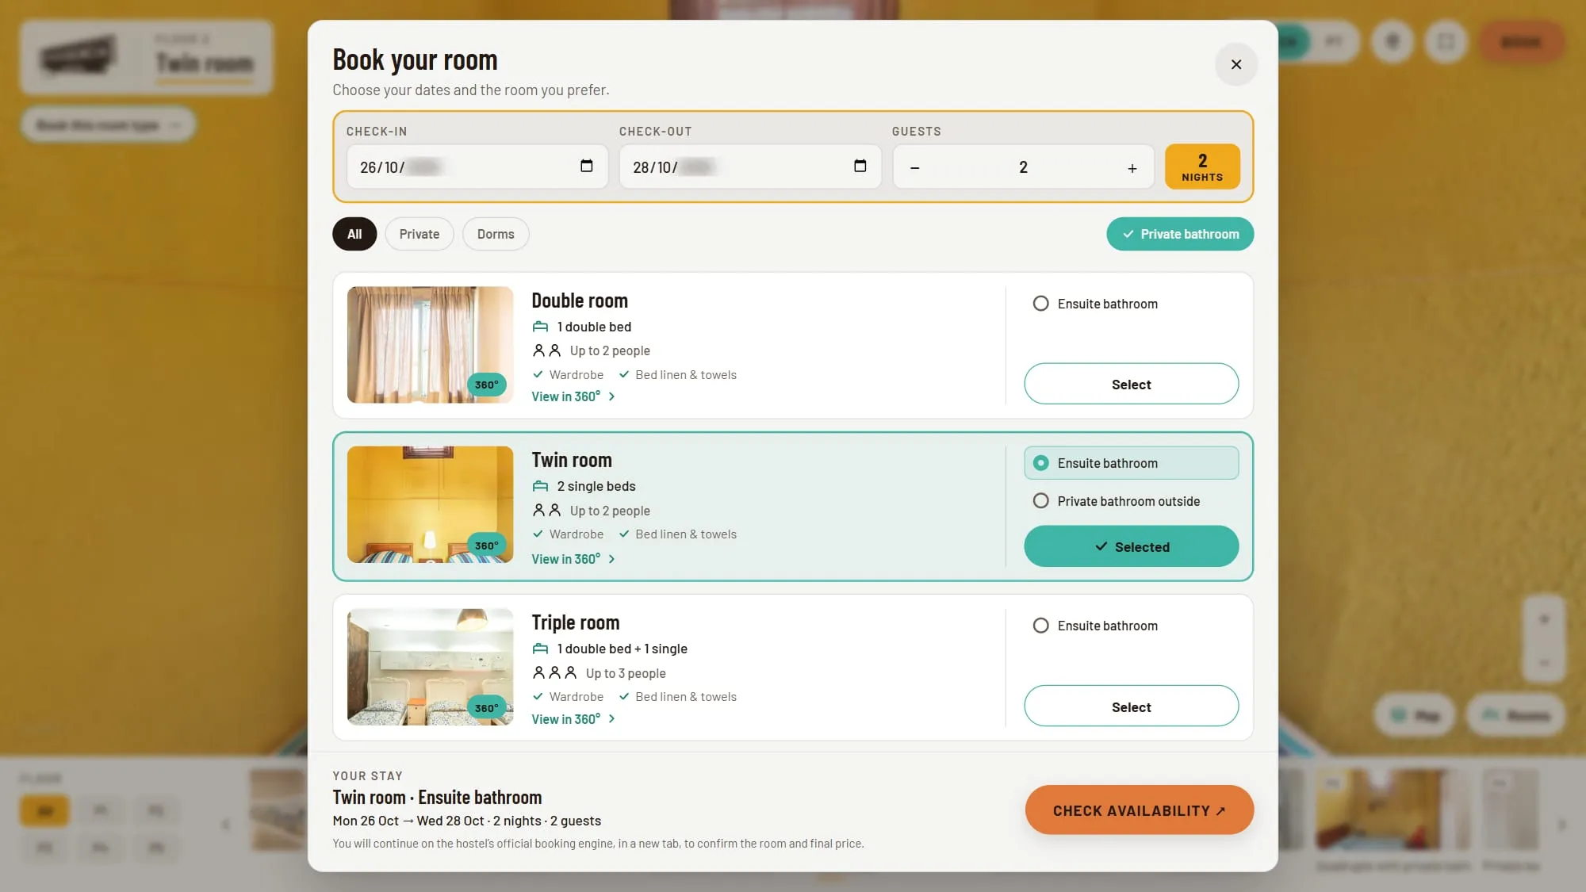
Task: Decrease guests with the minus button
Action: (x=914, y=167)
